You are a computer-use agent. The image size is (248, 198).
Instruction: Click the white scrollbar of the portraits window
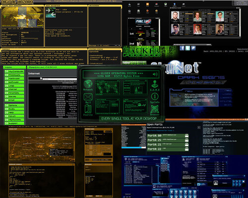(x=240, y=22)
